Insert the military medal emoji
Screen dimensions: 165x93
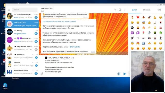point(132,17)
